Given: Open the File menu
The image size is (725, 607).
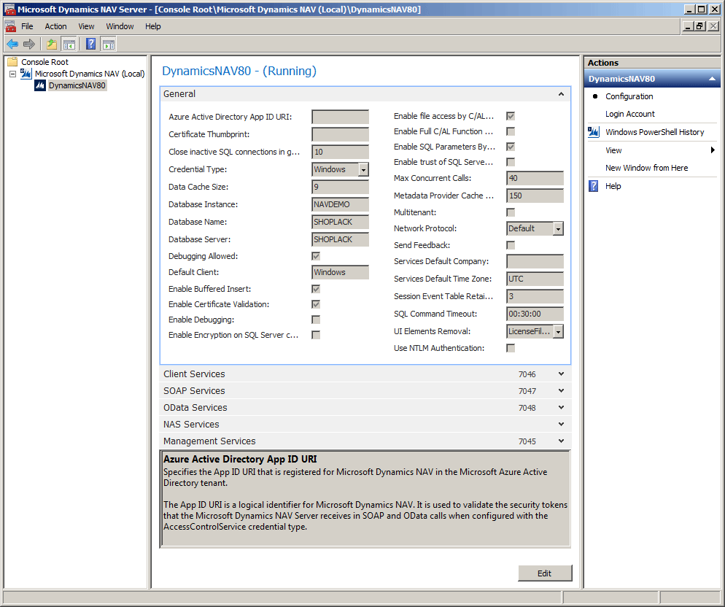Looking at the screenshot, I should point(27,26).
